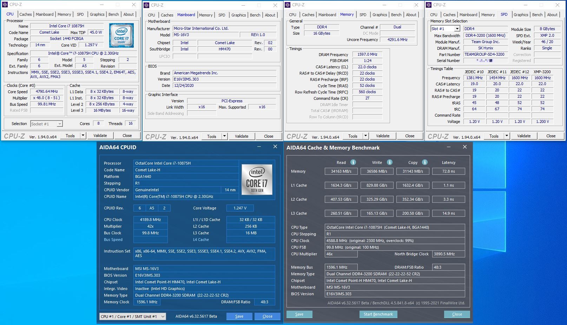Click Close in the AIDA64 Cache & Memory Benchmark window
The width and height of the screenshot is (567, 325).
pos(457,314)
